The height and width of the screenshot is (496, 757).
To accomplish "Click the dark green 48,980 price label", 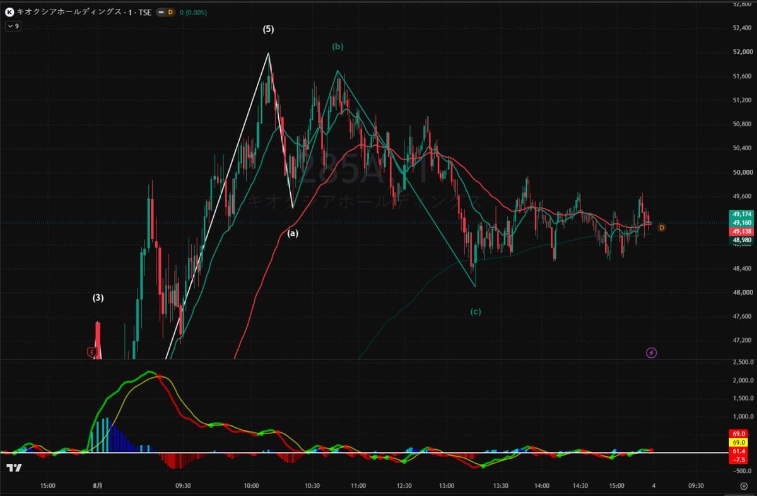I will pos(741,240).
